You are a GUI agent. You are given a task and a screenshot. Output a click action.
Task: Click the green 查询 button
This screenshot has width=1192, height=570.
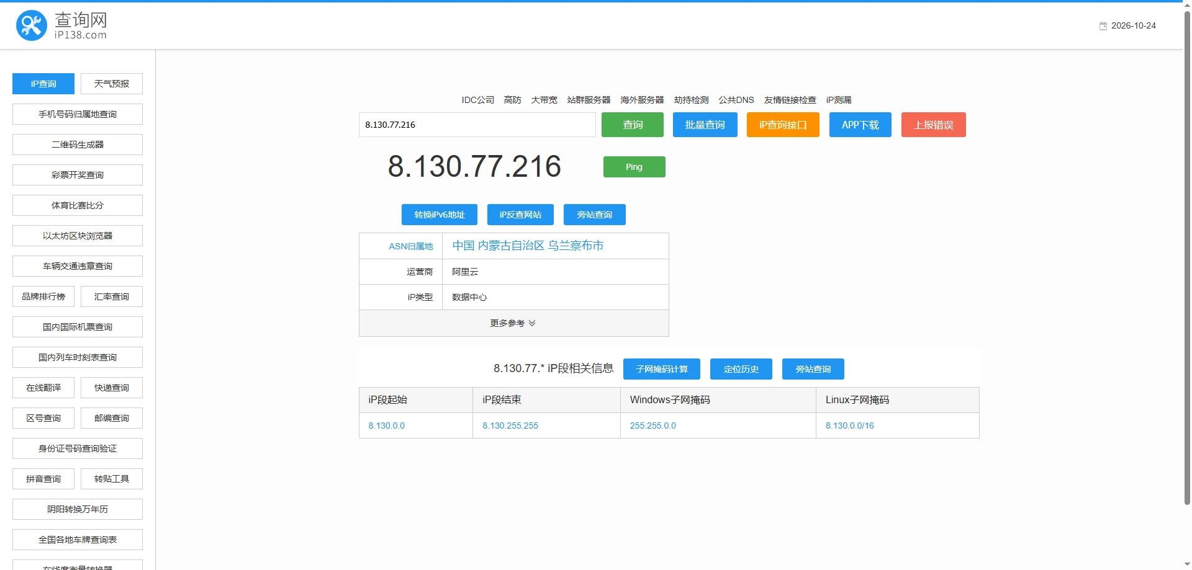tap(633, 125)
